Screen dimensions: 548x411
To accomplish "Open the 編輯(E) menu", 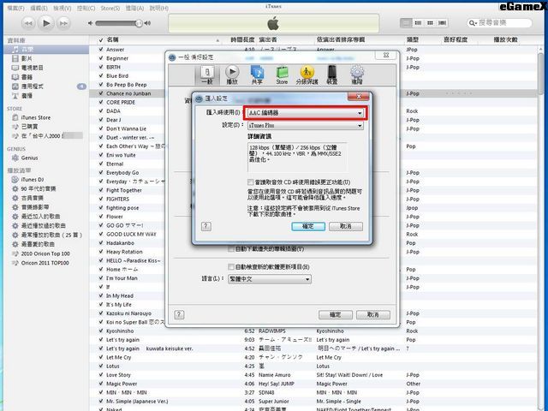I will 39,8.
